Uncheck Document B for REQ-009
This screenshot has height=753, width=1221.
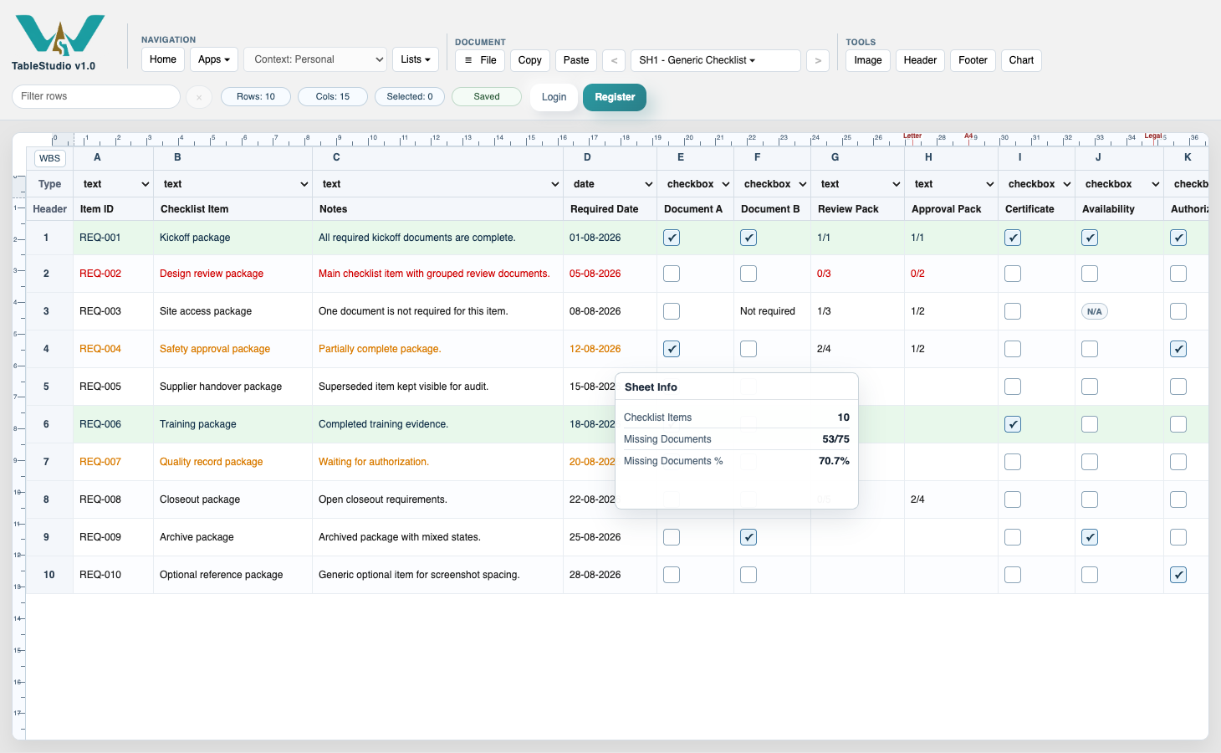[x=748, y=537]
